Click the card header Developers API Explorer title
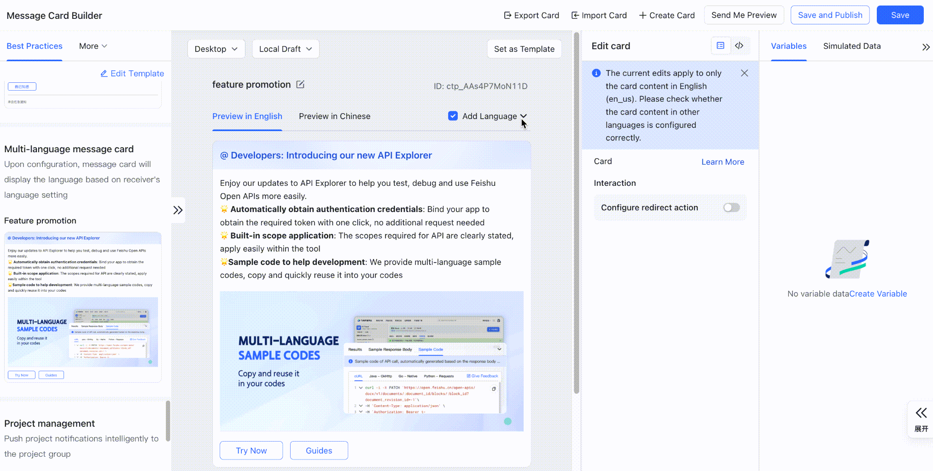The image size is (933, 471). point(326,155)
